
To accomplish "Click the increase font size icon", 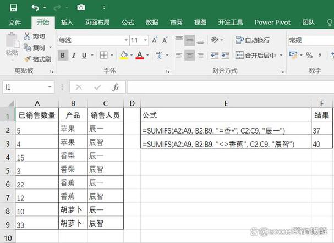I will tap(155, 40).
